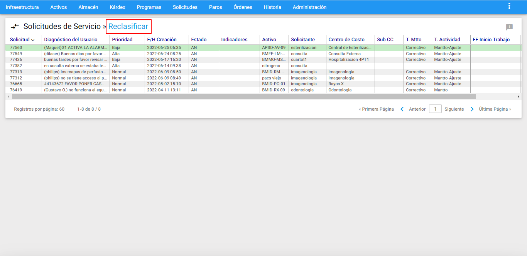Go to previous page chevron arrow
The height and width of the screenshot is (256, 527).
click(402, 109)
